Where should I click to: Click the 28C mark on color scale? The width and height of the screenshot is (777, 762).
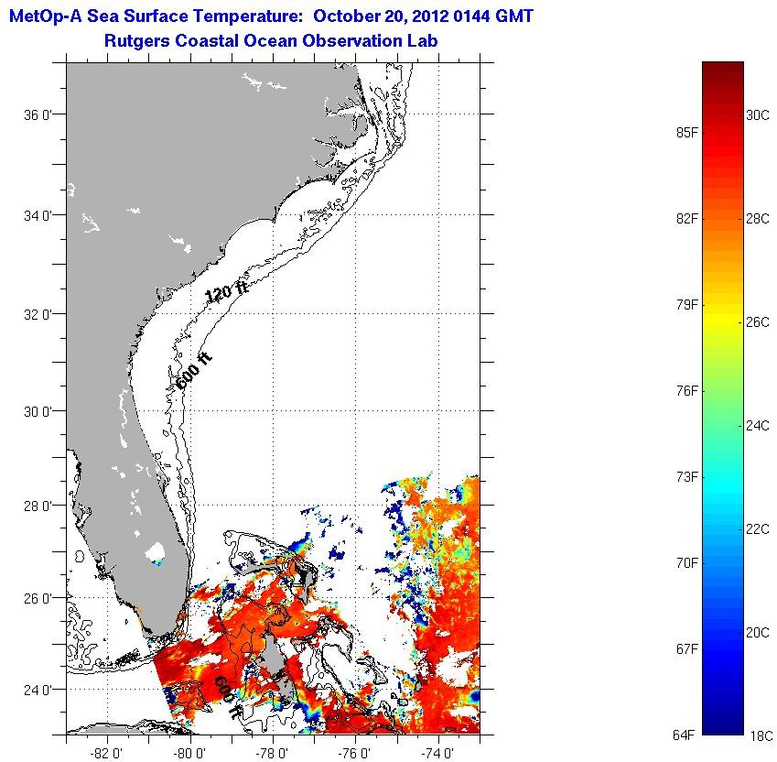[x=758, y=219]
